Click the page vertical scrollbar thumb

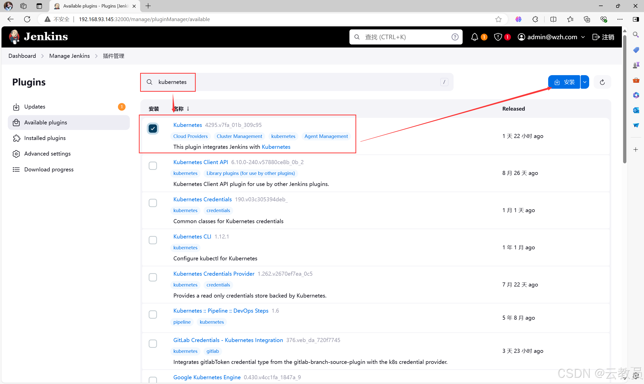pos(624,99)
